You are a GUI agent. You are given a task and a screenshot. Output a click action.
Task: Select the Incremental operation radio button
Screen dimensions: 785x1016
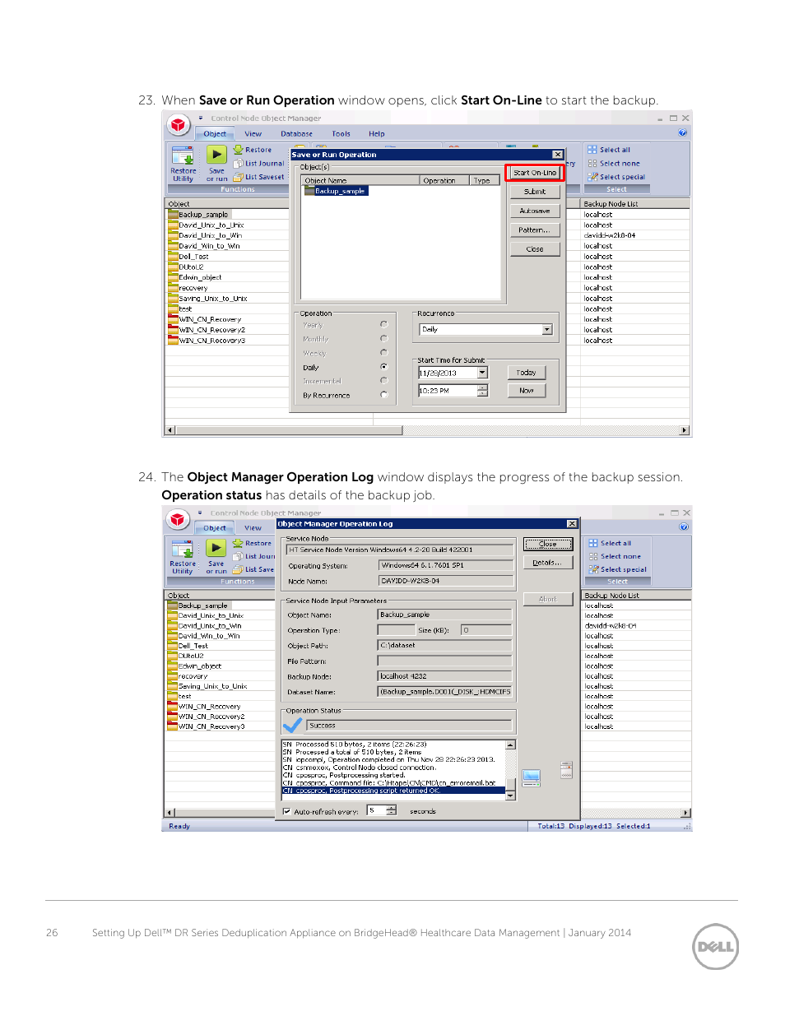pos(383,380)
